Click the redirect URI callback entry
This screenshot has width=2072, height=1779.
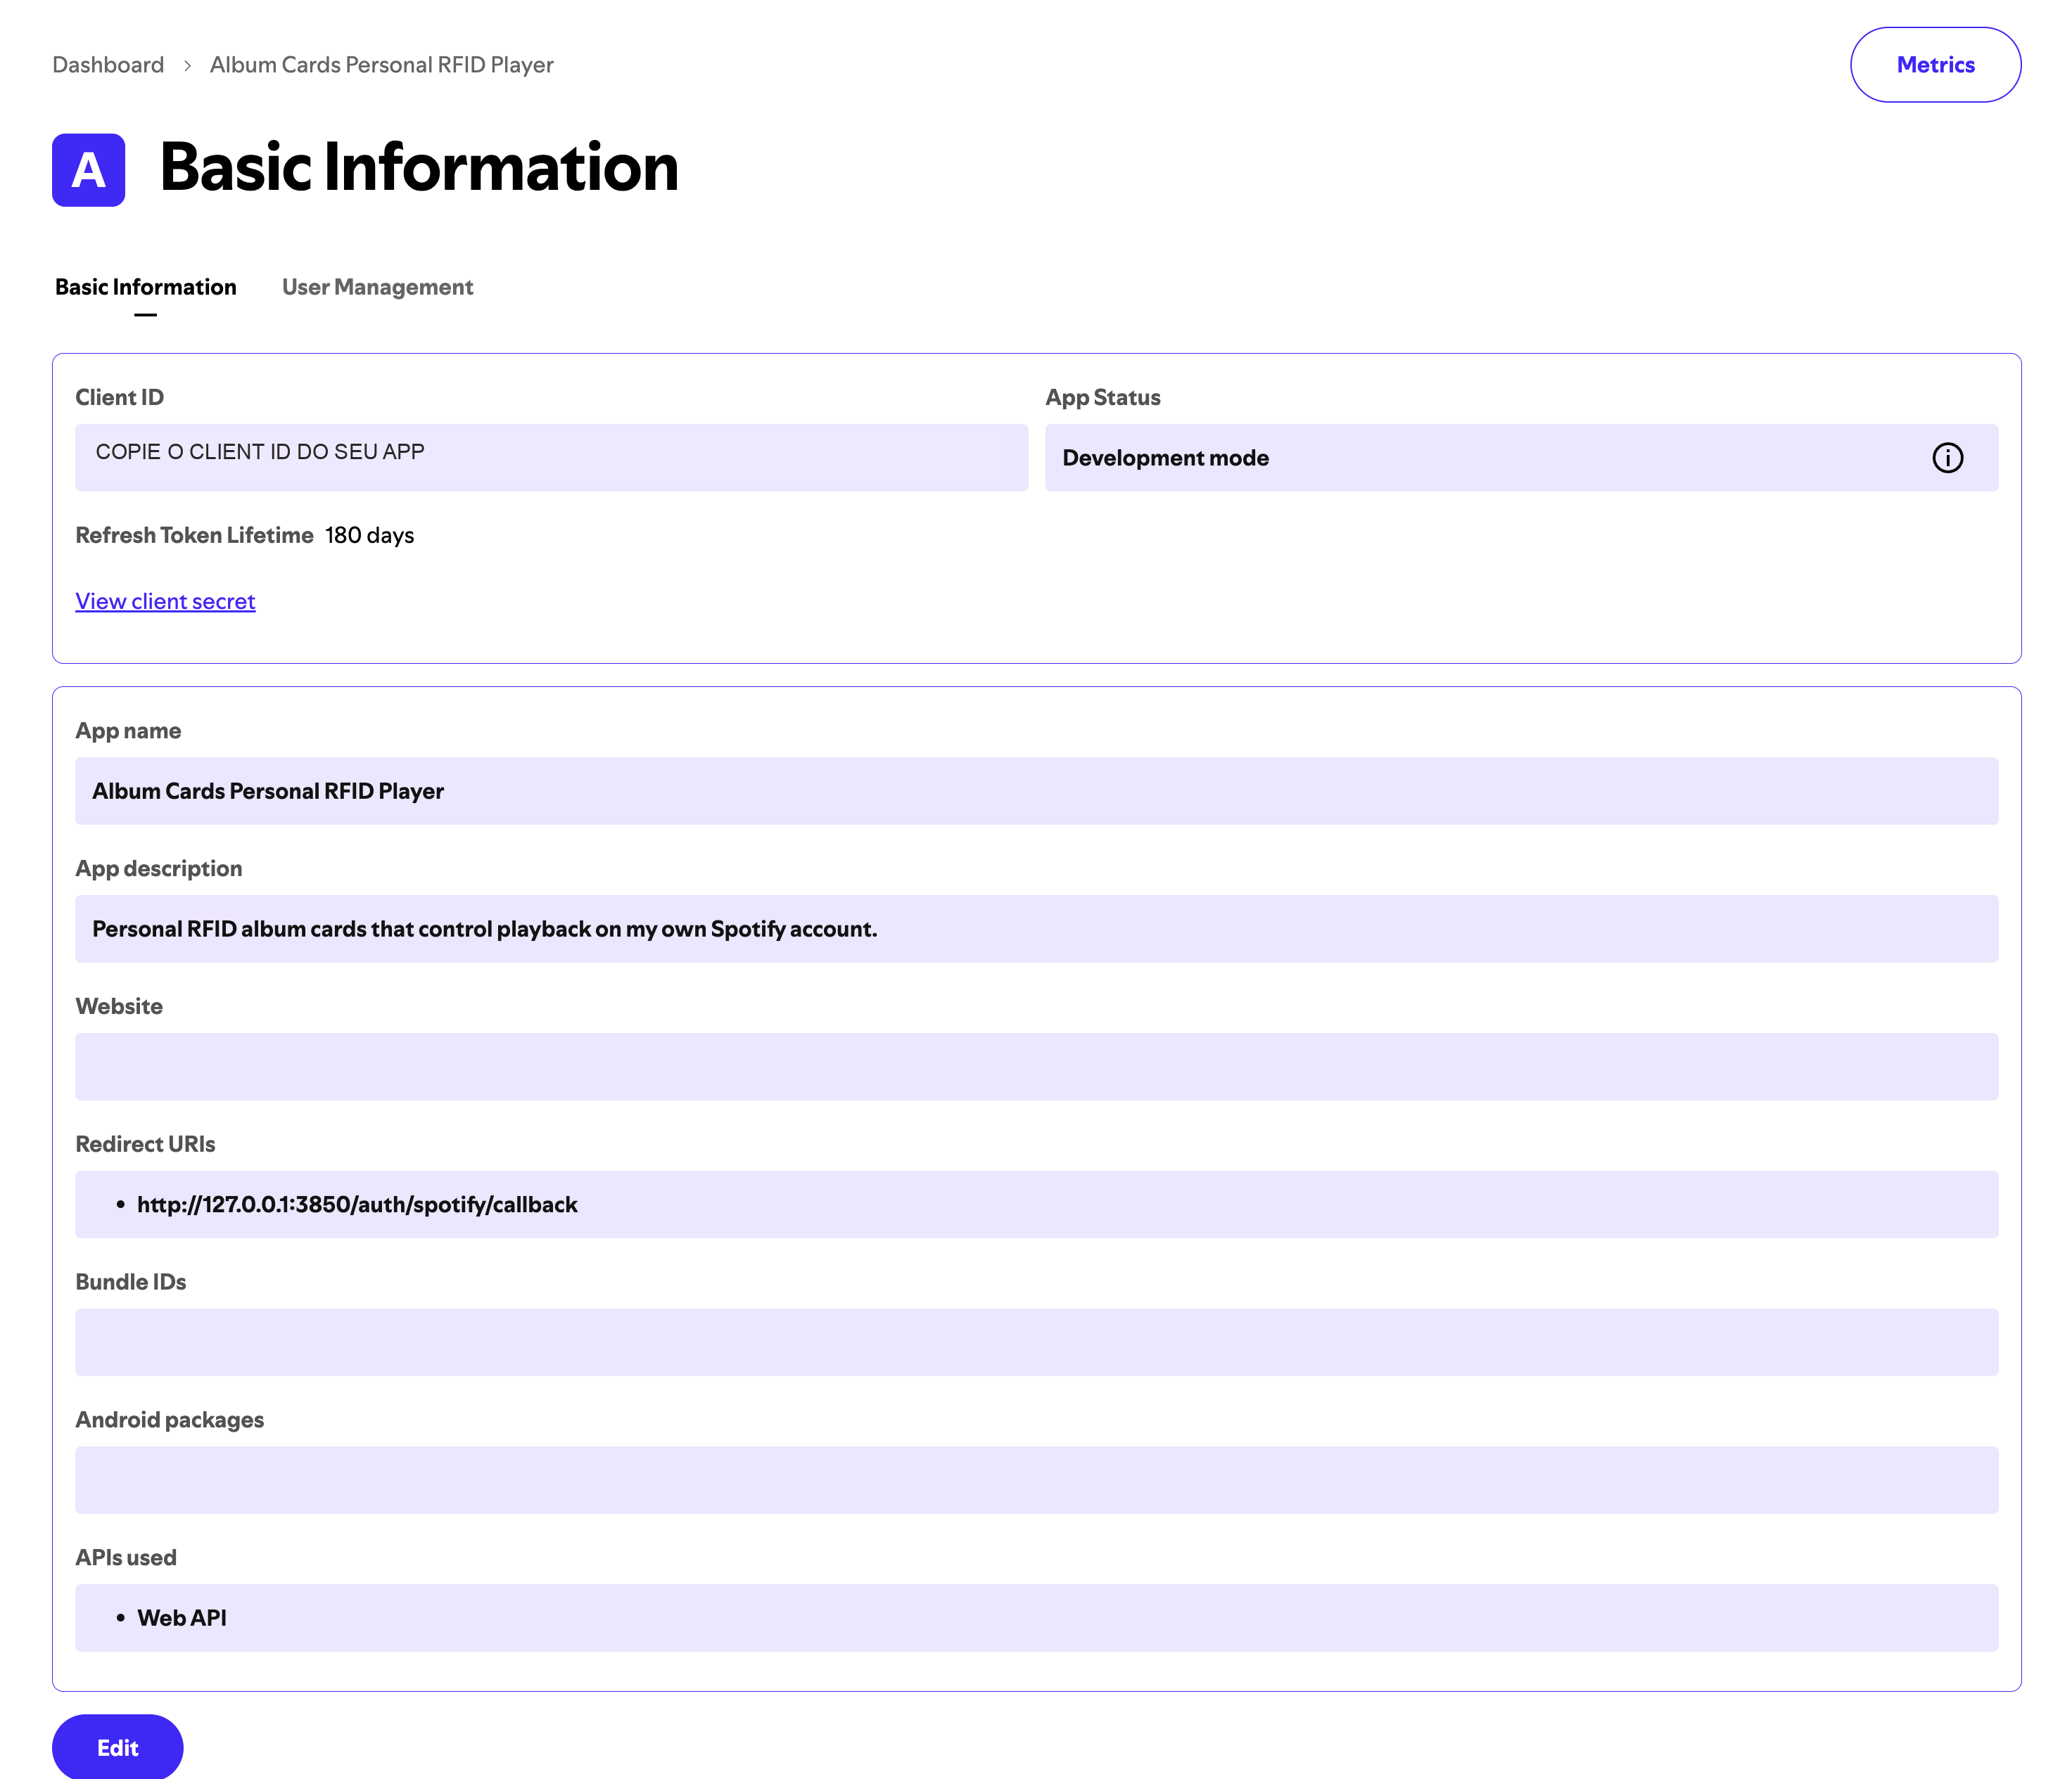pyautogui.click(x=357, y=1205)
